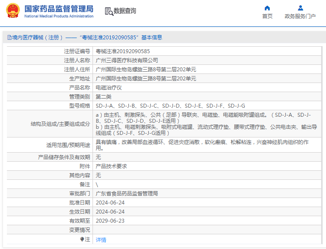The image size is (326, 249).
Task: Go to 政务服务门户 text link
Action: click(300, 16)
